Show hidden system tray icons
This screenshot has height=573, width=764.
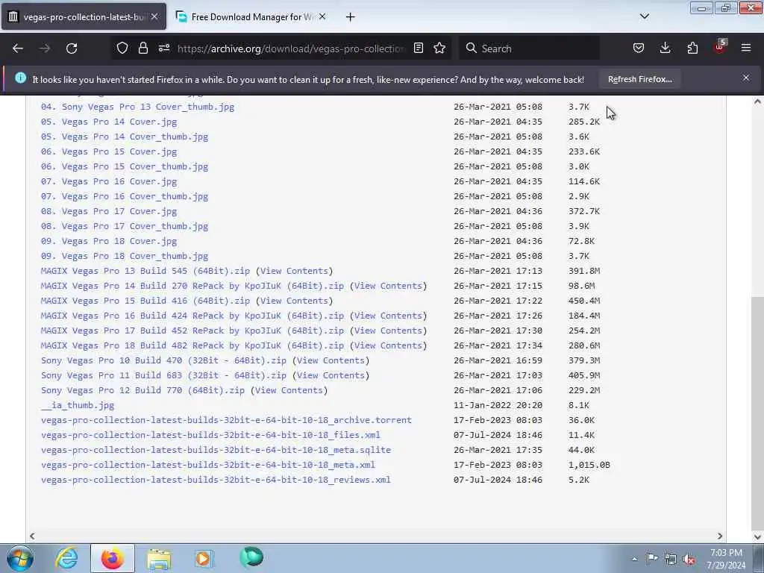634,559
